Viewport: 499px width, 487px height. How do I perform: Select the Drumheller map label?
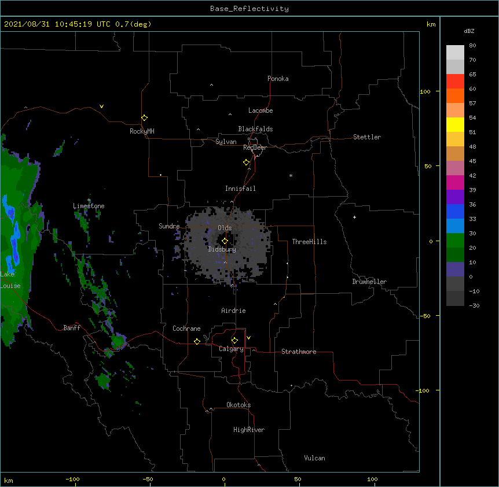[x=369, y=282]
